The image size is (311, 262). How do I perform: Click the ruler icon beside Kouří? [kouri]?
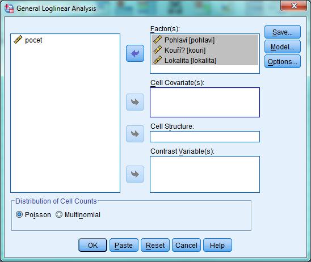pyautogui.click(x=157, y=50)
